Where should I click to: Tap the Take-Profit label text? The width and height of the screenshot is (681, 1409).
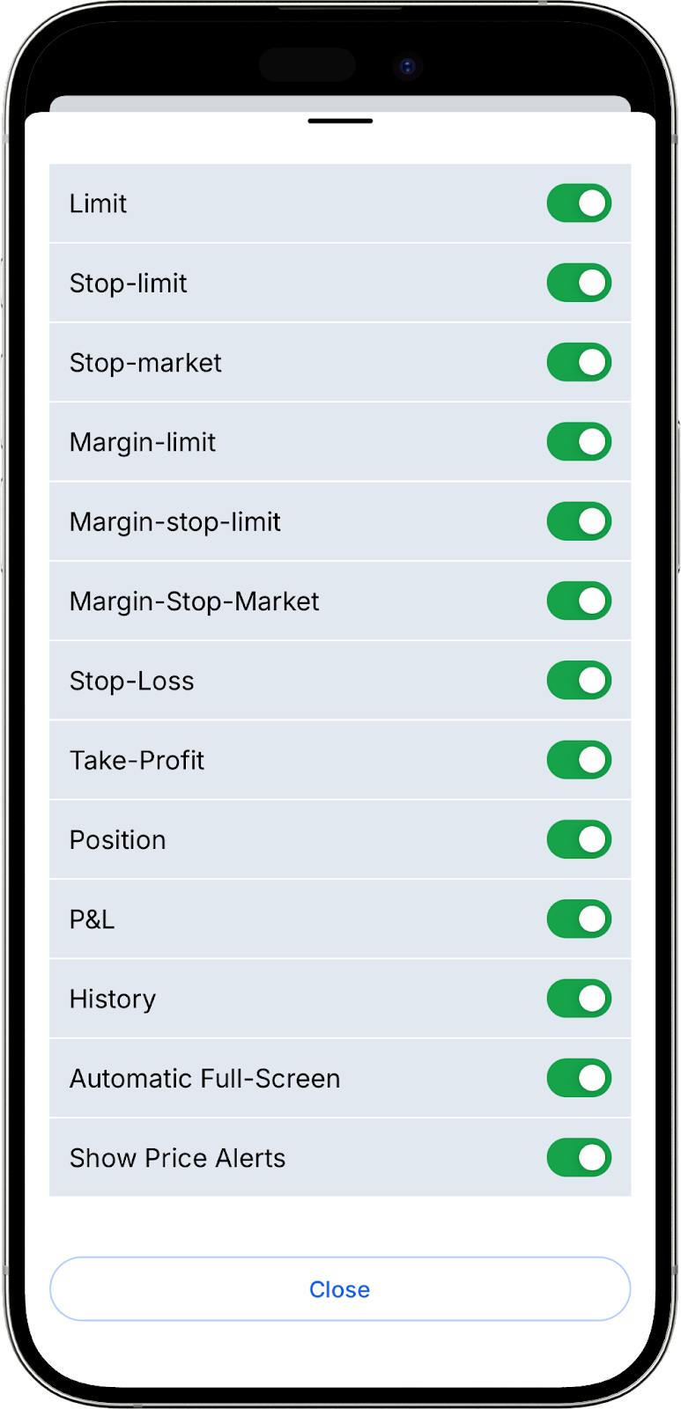[137, 760]
